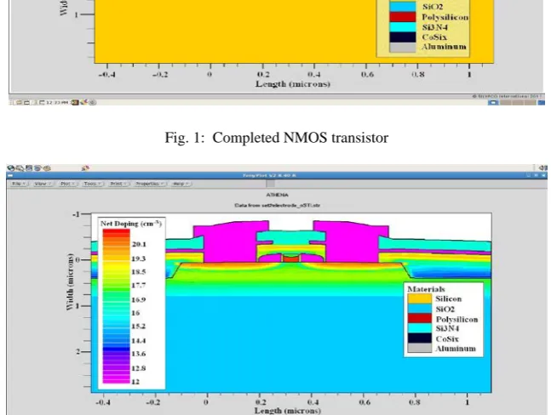Click the upper plot 'Length (microns)' axis label
The image size is (551, 415).
293,84
